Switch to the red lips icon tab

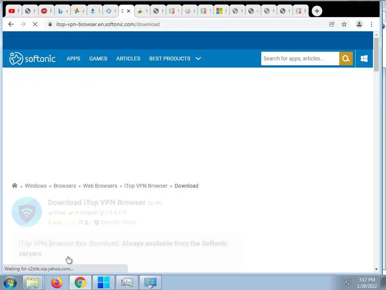tap(46, 11)
